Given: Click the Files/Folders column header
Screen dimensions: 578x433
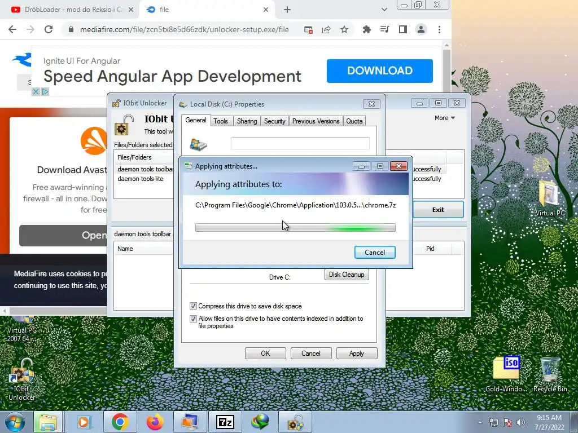Looking at the screenshot, I should click(x=144, y=157).
